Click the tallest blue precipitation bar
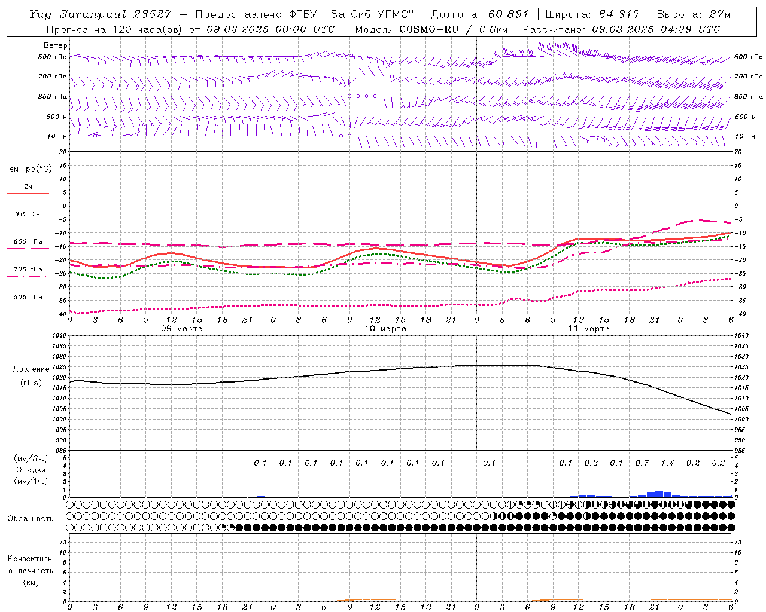766x612 pixels. point(659,494)
